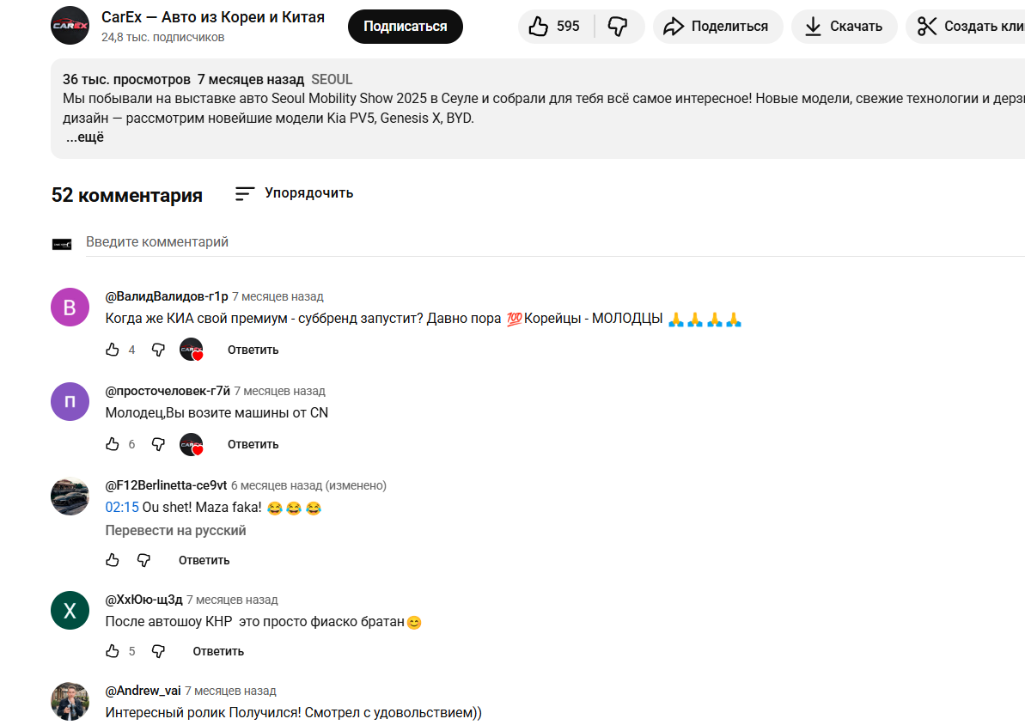The height and width of the screenshot is (725, 1025).
Task: Open the CarEx channel name link
Action: [213, 17]
